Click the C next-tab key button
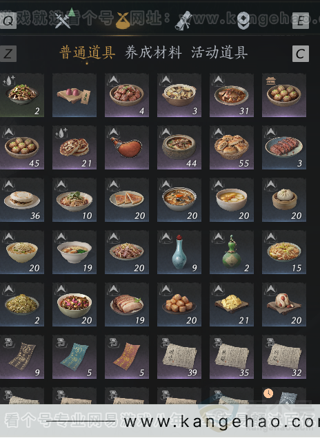 301,54
